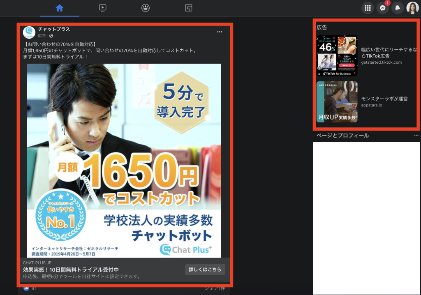Click the Chat Plus profile avatar
The image size is (421, 295).
[x=29, y=32]
